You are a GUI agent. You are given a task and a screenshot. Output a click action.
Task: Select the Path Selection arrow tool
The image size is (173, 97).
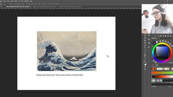click(x=145, y=50)
